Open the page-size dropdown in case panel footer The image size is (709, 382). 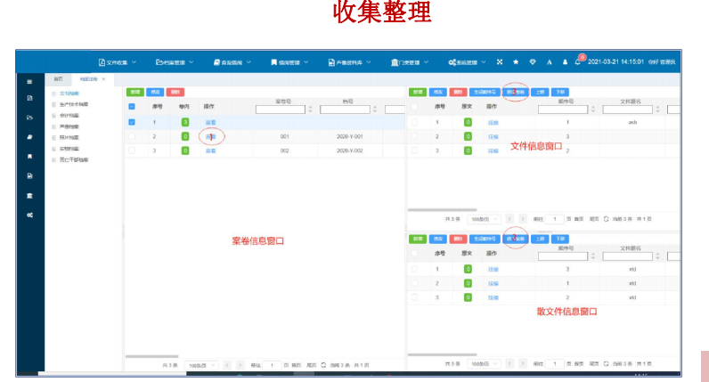(201, 365)
